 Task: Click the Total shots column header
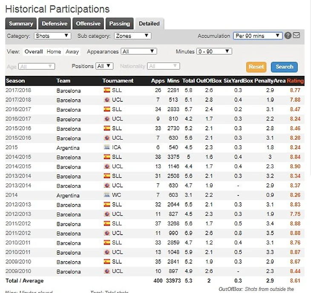188,80
